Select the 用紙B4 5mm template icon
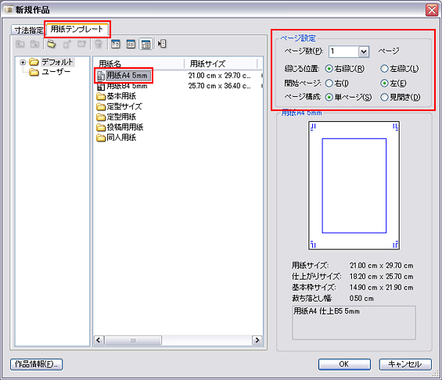Viewport: 442px width, 380px height. point(101,86)
